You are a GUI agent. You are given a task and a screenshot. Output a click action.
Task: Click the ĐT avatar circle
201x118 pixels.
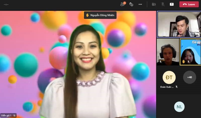tap(169, 77)
